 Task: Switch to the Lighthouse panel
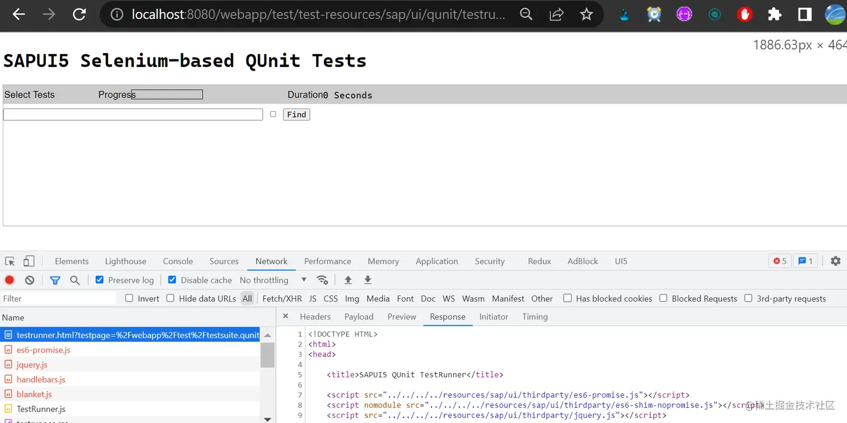pos(125,261)
